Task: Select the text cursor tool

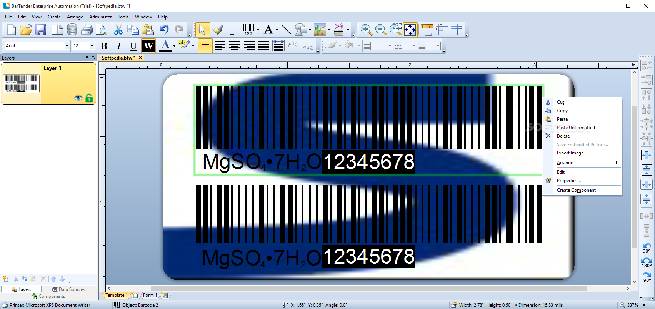Action: coord(232,30)
